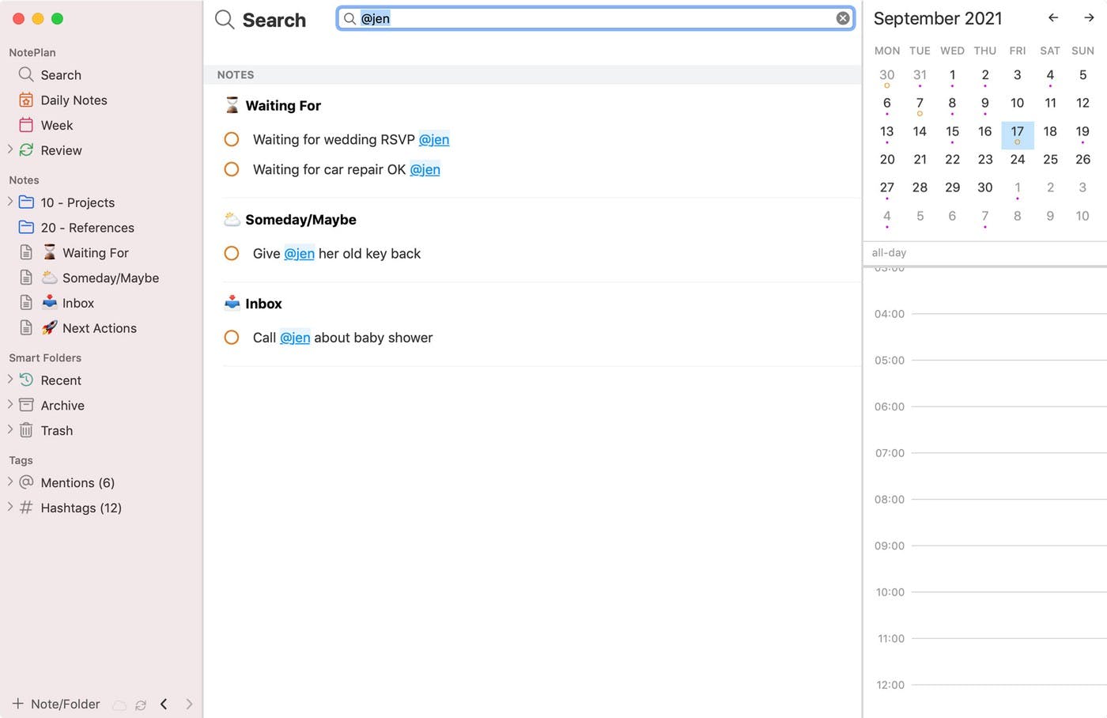Expand the Mentions tag list
Screen dimensions: 1107x718
click(x=10, y=482)
